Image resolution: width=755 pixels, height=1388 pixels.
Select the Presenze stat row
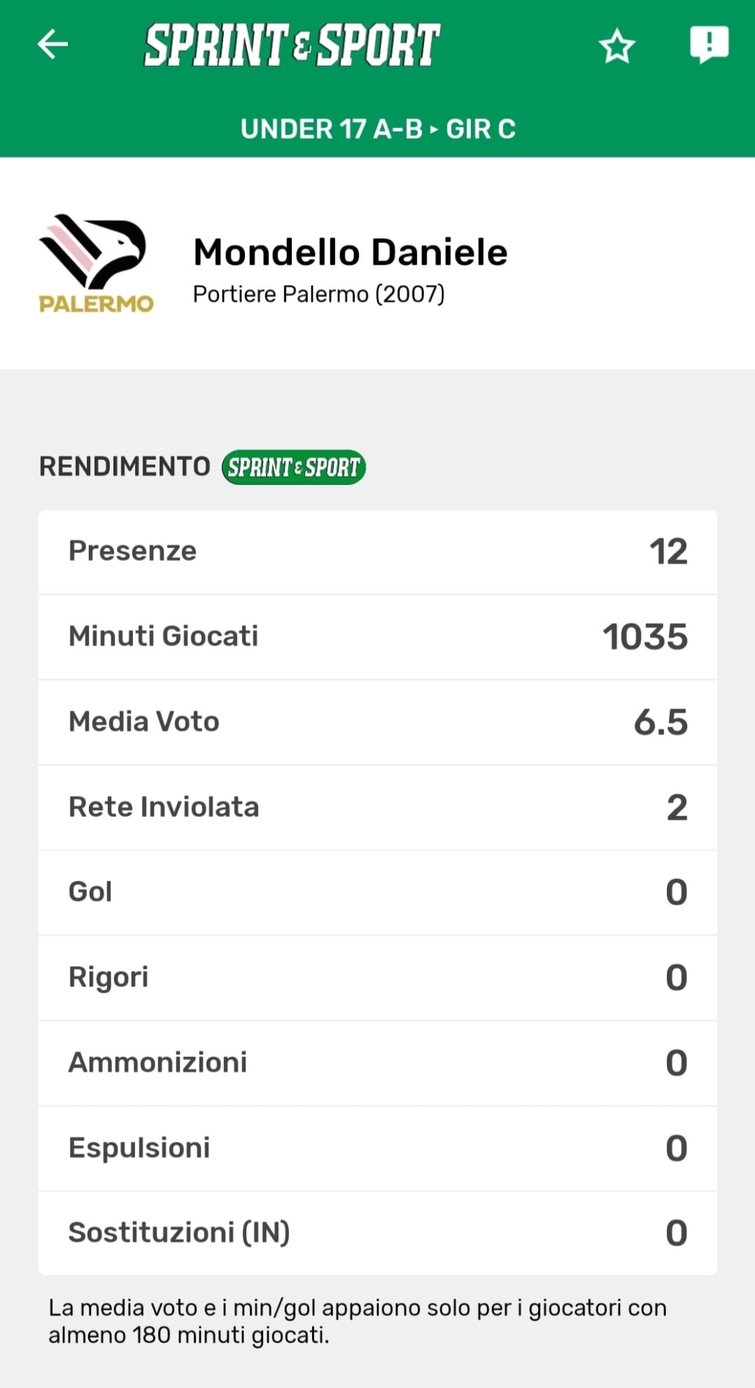pos(377,552)
